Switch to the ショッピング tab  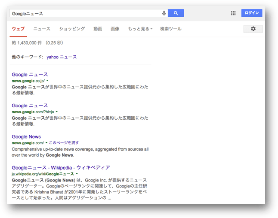[x=72, y=29]
